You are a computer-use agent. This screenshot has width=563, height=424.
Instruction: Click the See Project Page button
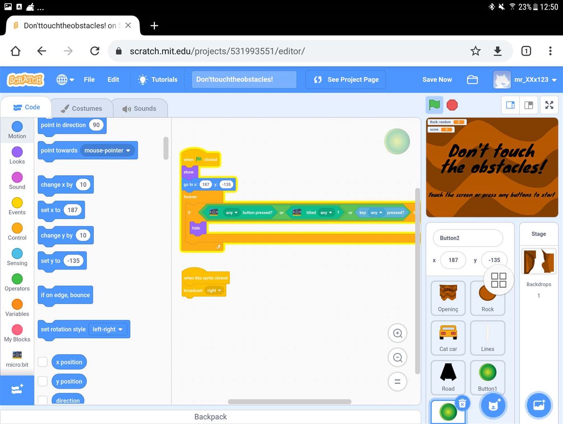pyautogui.click(x=346, y=80)
